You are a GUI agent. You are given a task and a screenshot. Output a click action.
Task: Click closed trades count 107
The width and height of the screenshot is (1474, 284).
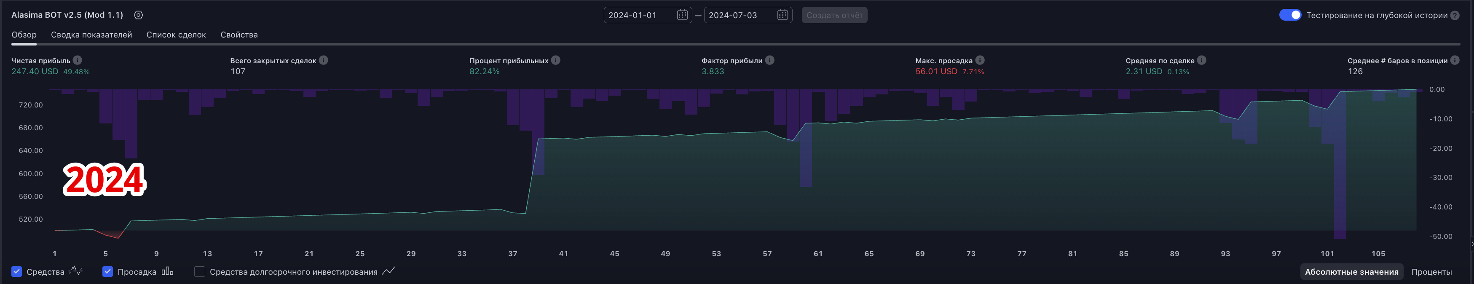(x=238, y=72)
